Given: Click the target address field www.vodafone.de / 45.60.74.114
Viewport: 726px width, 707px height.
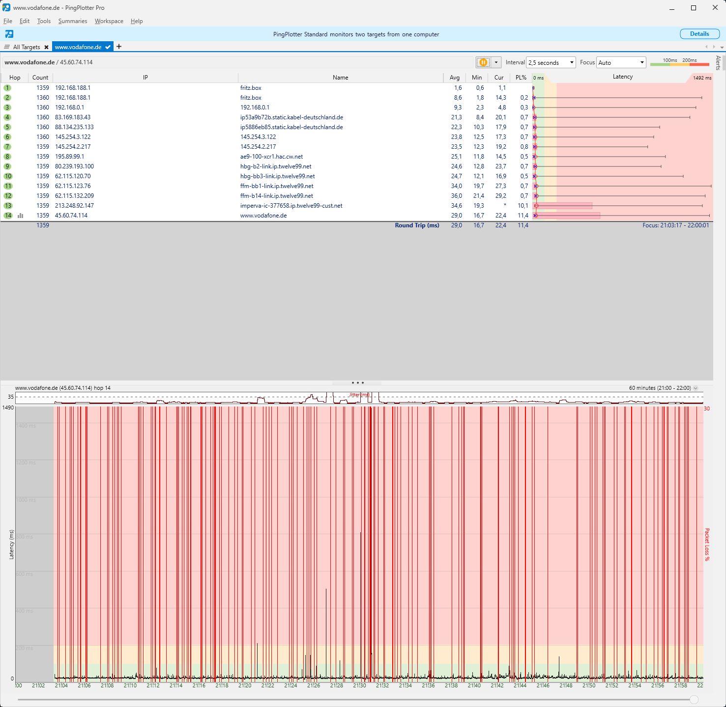Looking at the screenshot, I should click(x=238, y=62).
